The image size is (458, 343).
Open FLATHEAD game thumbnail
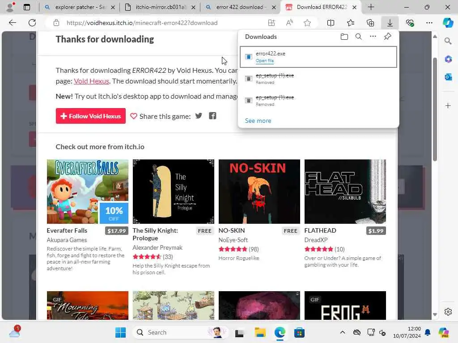click(x=345, y=192)
